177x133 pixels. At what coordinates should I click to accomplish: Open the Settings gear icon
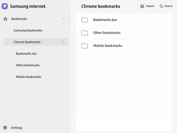tap(5, 128)
